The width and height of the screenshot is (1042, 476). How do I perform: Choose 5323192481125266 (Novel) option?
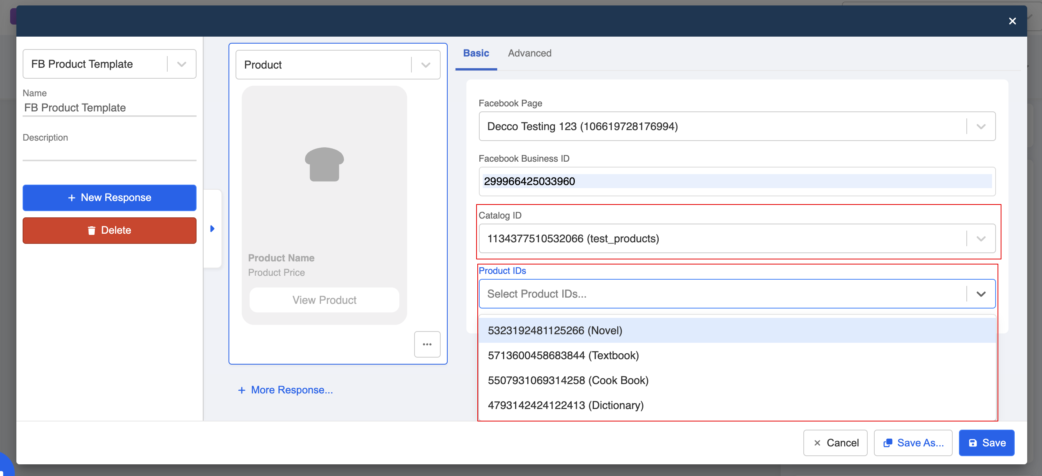point(555,331)
